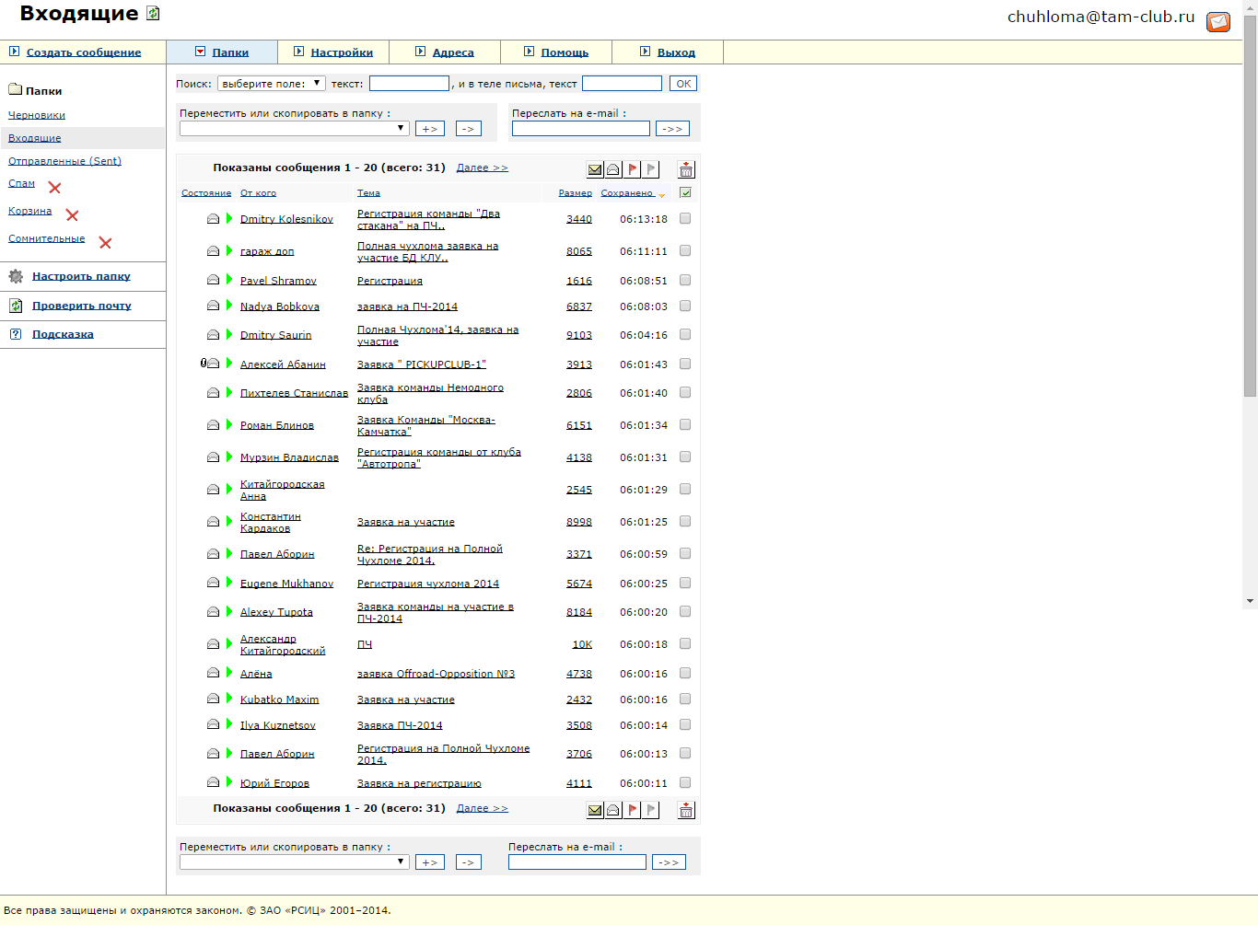The image size is (1258, 925).
Task: Open the search field dropdown 'выберите поле'
Action: 271,84
